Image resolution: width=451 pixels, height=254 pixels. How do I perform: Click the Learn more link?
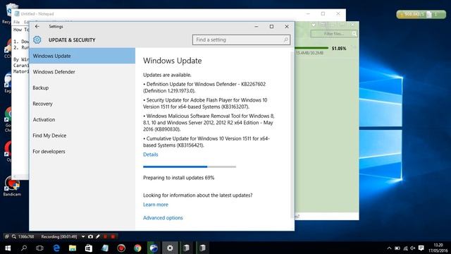156,205
